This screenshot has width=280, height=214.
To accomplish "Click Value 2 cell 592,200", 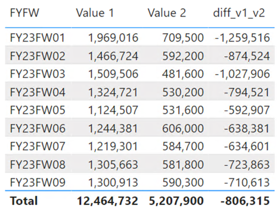I will (x=183, y=56).
